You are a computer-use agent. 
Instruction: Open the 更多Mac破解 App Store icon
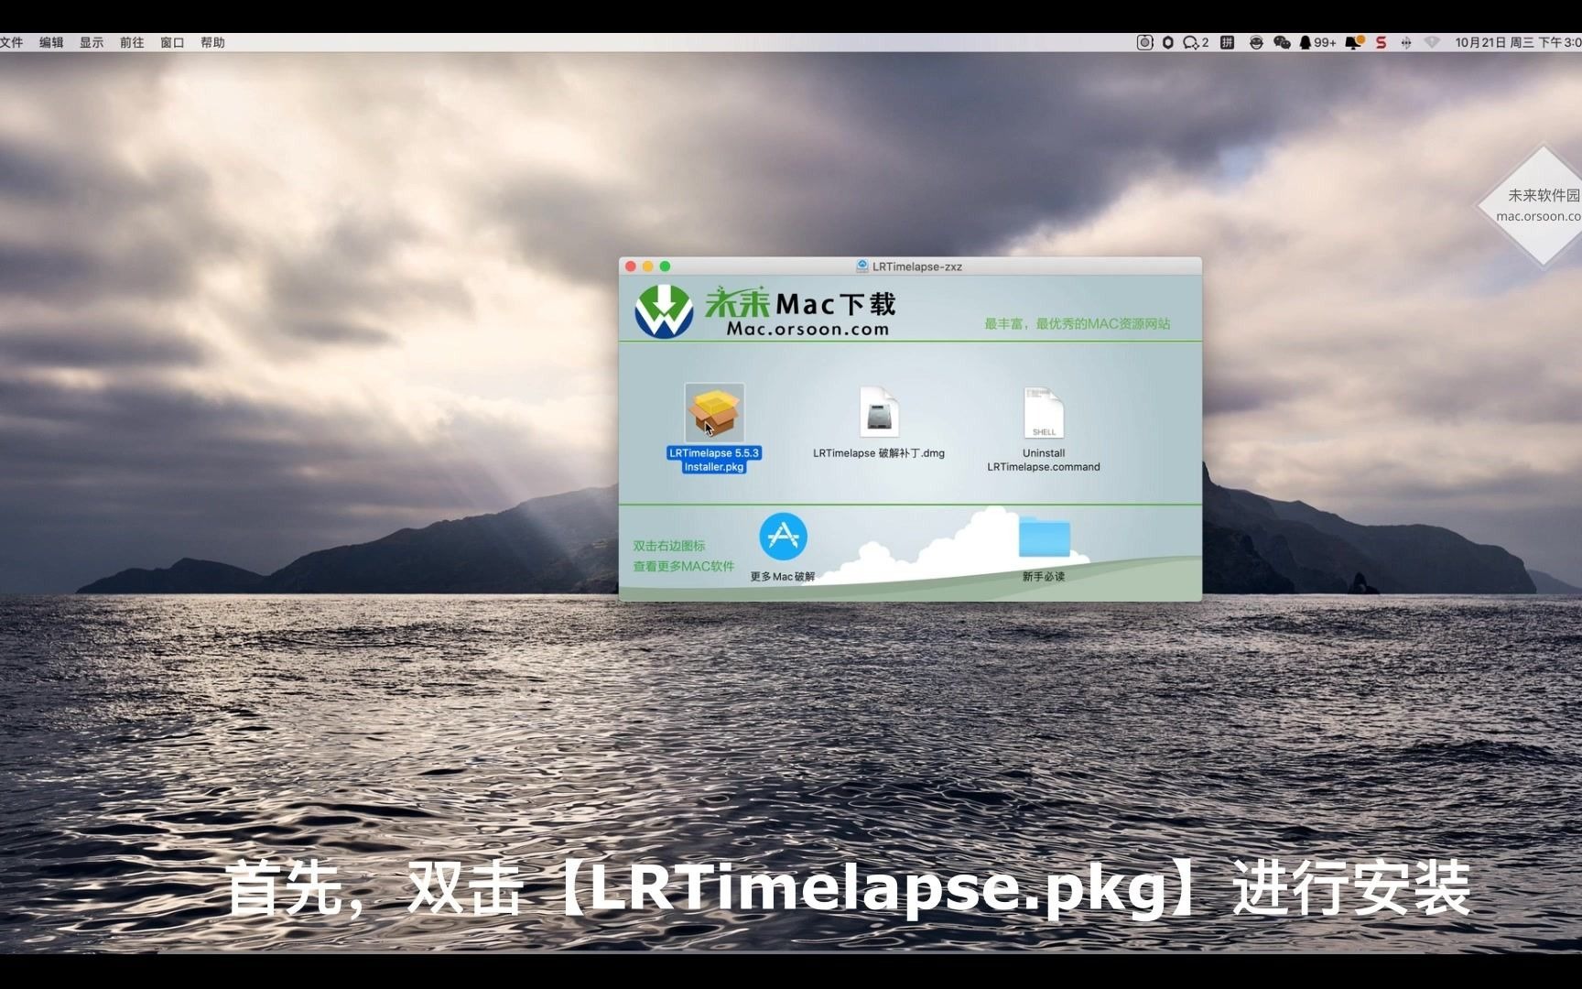783,537
